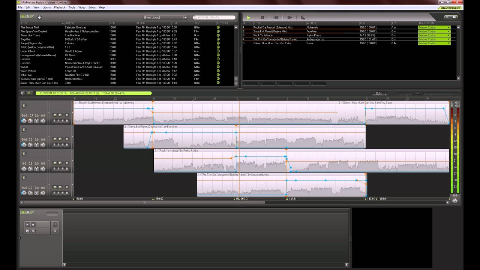The image size is (480, 270).
Task: Click the orange track 1 knob showing -10.7
Action: pos(30,121)
